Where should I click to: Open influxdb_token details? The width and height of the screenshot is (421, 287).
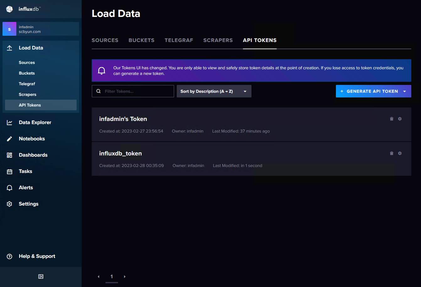click(x=121, y=154)
